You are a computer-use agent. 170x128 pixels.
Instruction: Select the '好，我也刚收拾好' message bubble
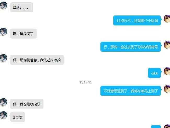[x=27, y=104]
